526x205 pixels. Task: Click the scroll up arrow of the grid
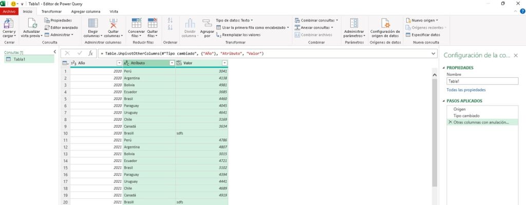(x=435, y=75)
